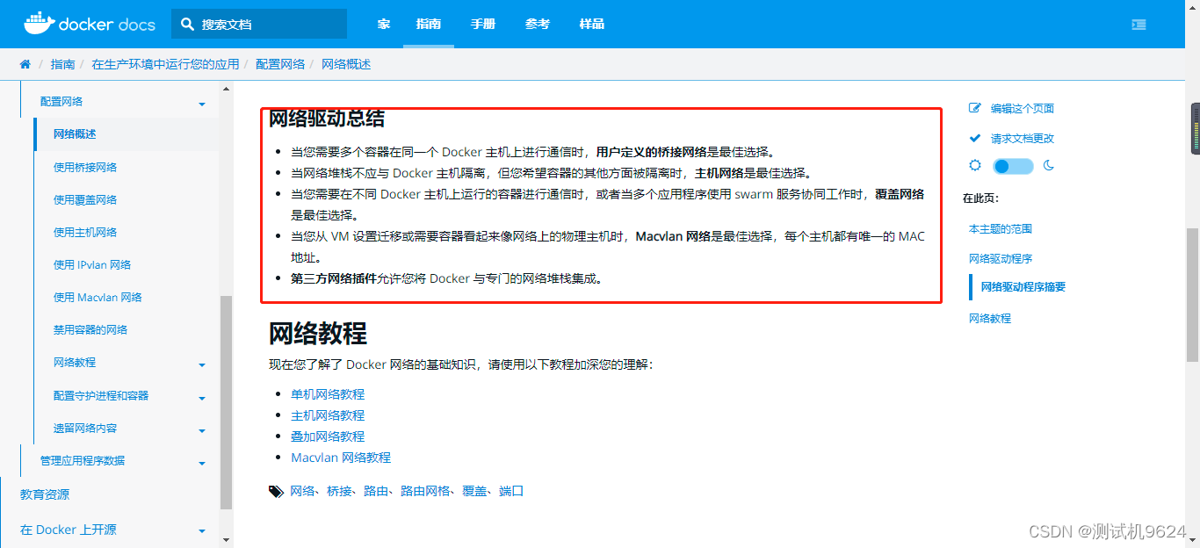This screenshot has width=1200, height=548.
Task: Jump to 本主题的范围 section
Action: (1001, 228)
